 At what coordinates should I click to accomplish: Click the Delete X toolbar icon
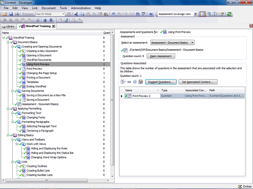[x=94, y=14]
